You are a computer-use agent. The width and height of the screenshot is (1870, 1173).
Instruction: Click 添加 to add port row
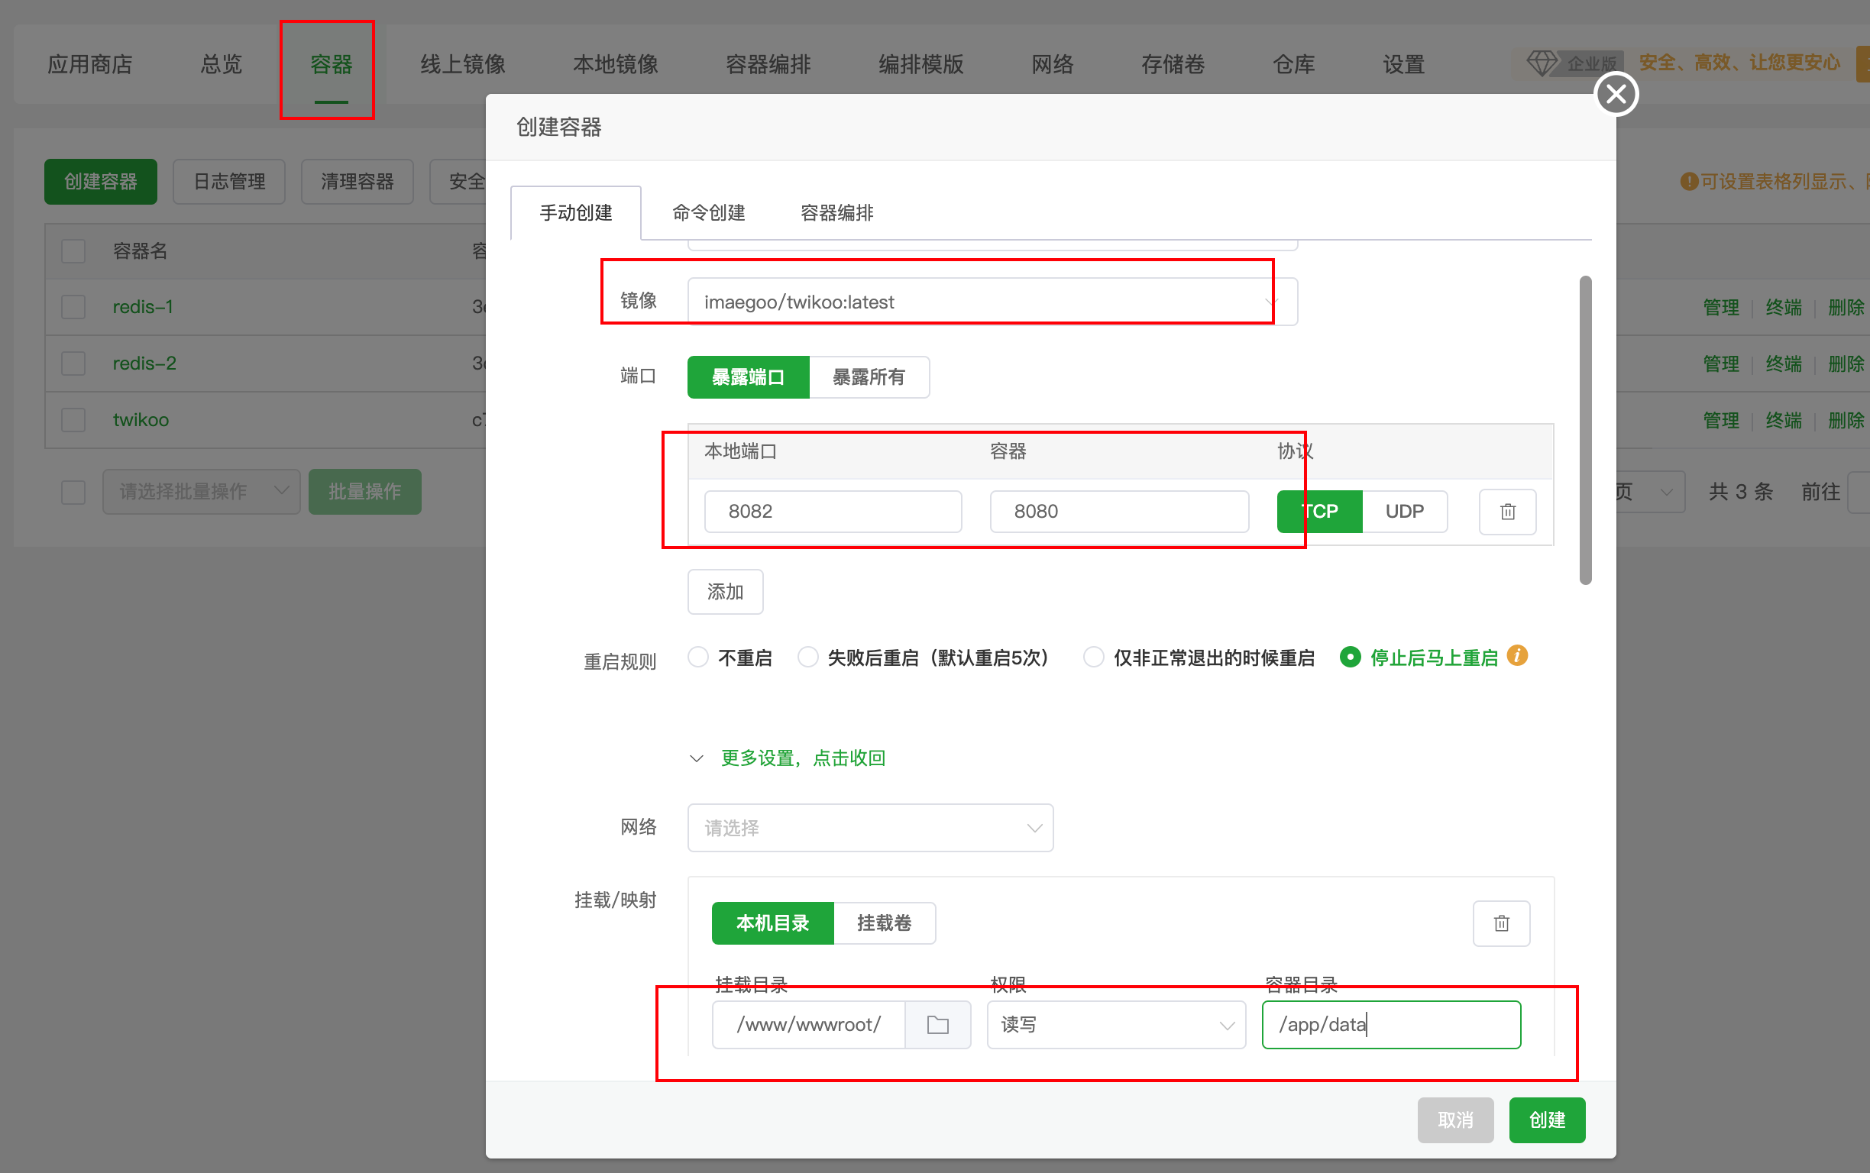click(x=725, y=591)
